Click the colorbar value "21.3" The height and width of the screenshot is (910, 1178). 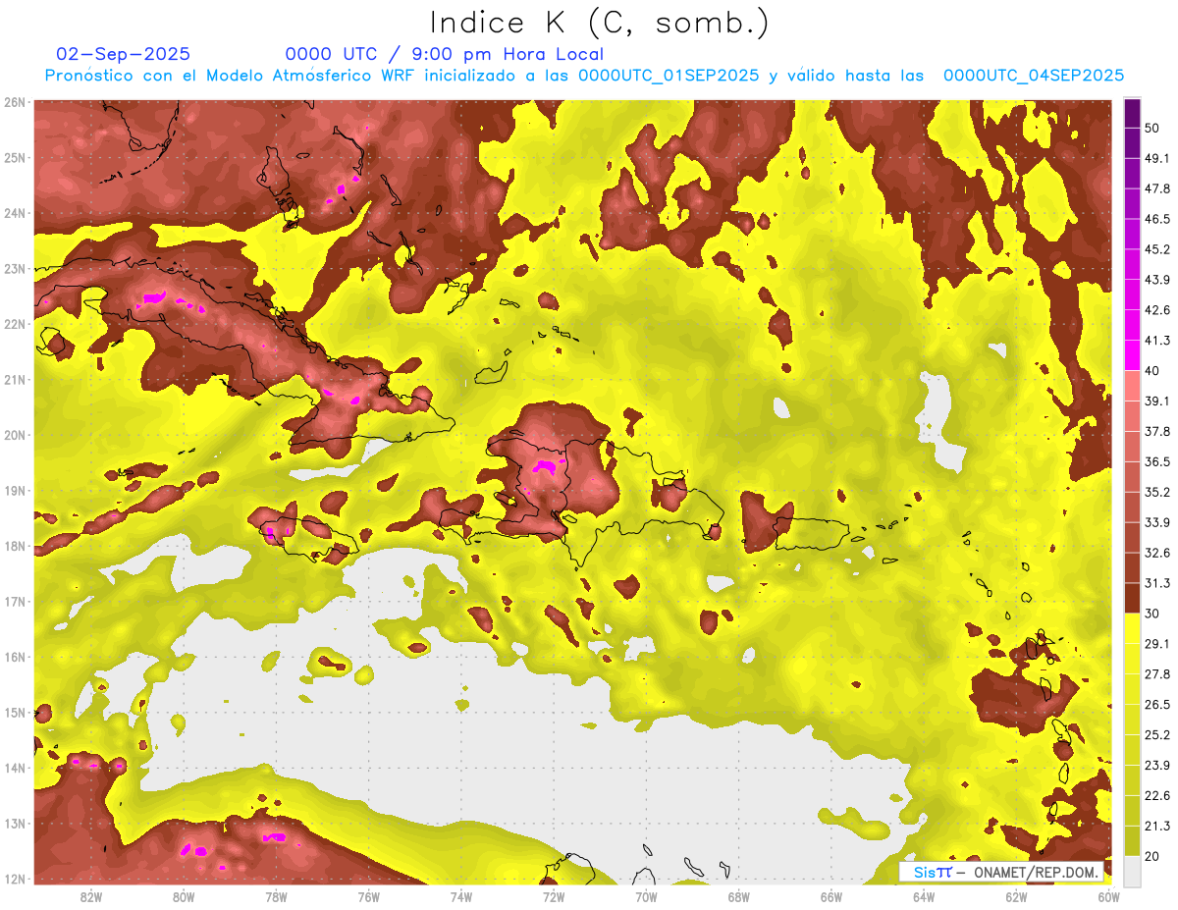1155,827
